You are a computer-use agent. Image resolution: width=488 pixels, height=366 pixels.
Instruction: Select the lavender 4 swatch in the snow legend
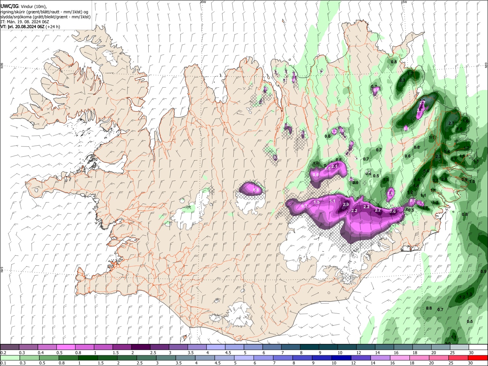[216, 347]
